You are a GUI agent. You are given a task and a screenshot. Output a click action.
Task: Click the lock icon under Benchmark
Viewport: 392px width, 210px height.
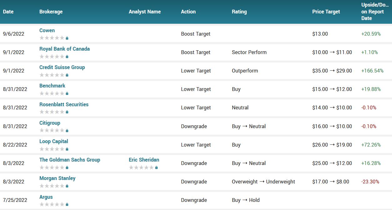click(x=67, y=93)
